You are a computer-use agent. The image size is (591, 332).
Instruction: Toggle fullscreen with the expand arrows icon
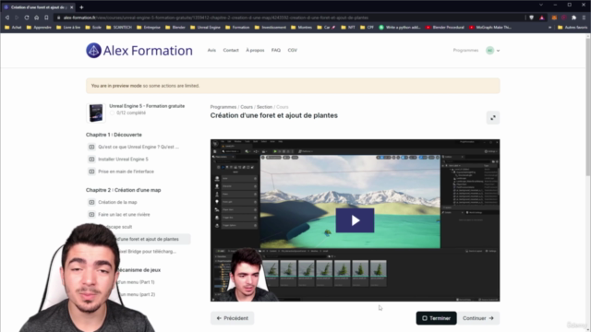coord(493,118)
